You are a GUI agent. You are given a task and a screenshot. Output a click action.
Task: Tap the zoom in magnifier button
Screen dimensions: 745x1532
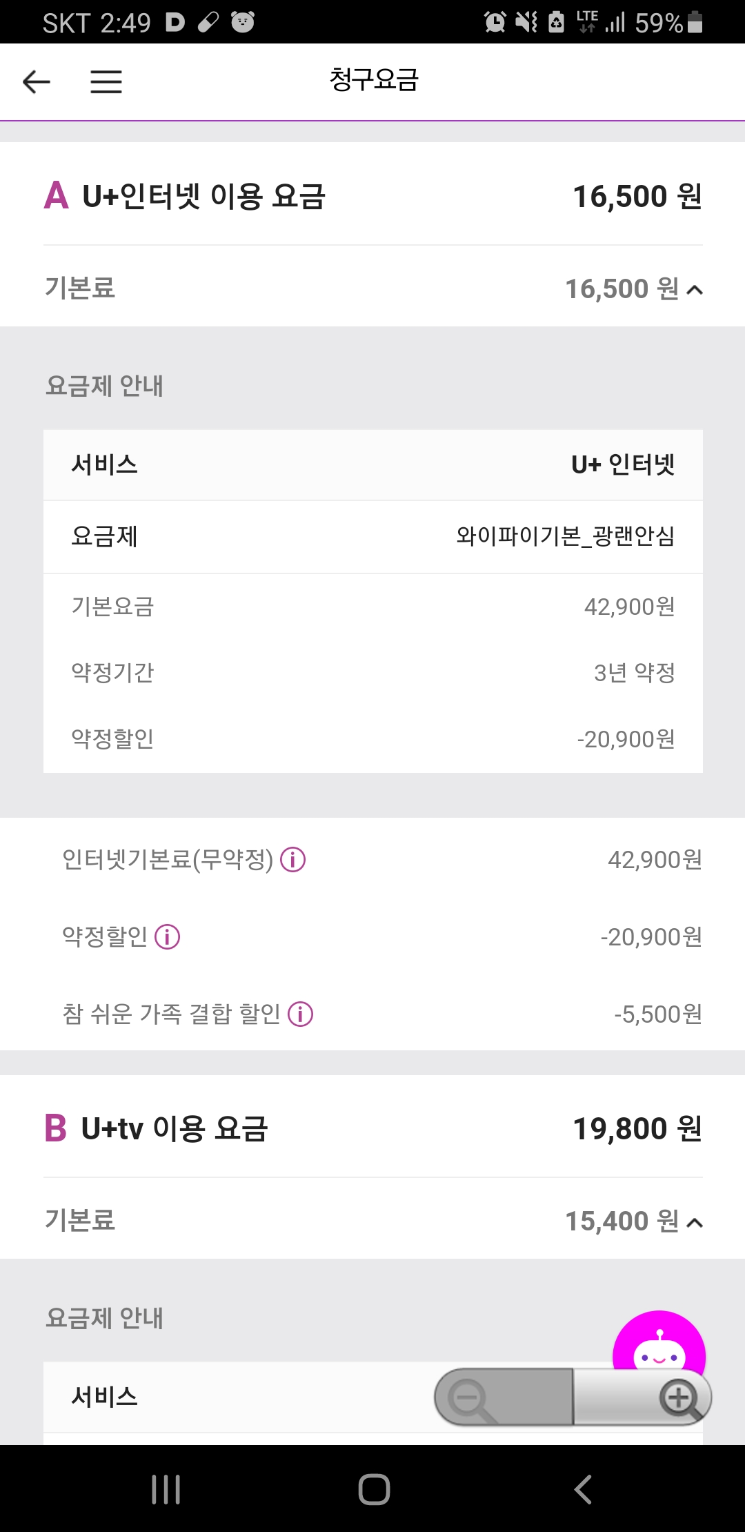(679, 1398)
